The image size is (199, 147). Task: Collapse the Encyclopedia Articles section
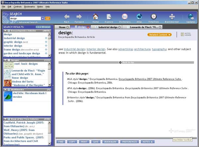click(5, 31)
